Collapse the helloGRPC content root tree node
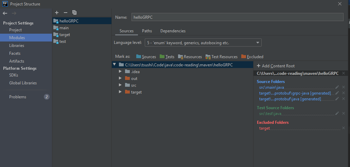350x167 pixels. [x=115, y=65]
